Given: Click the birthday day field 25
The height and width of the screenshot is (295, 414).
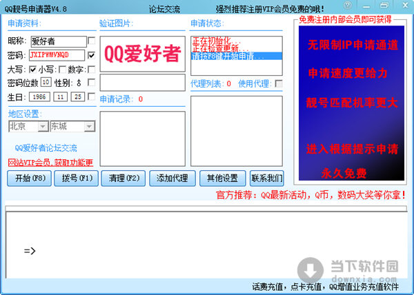Looking at the screenshot, I should click(77, 96).
